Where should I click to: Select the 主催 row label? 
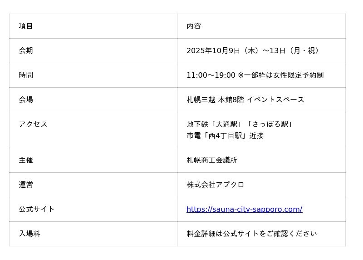pyautogui.click(x=26, y=160)
